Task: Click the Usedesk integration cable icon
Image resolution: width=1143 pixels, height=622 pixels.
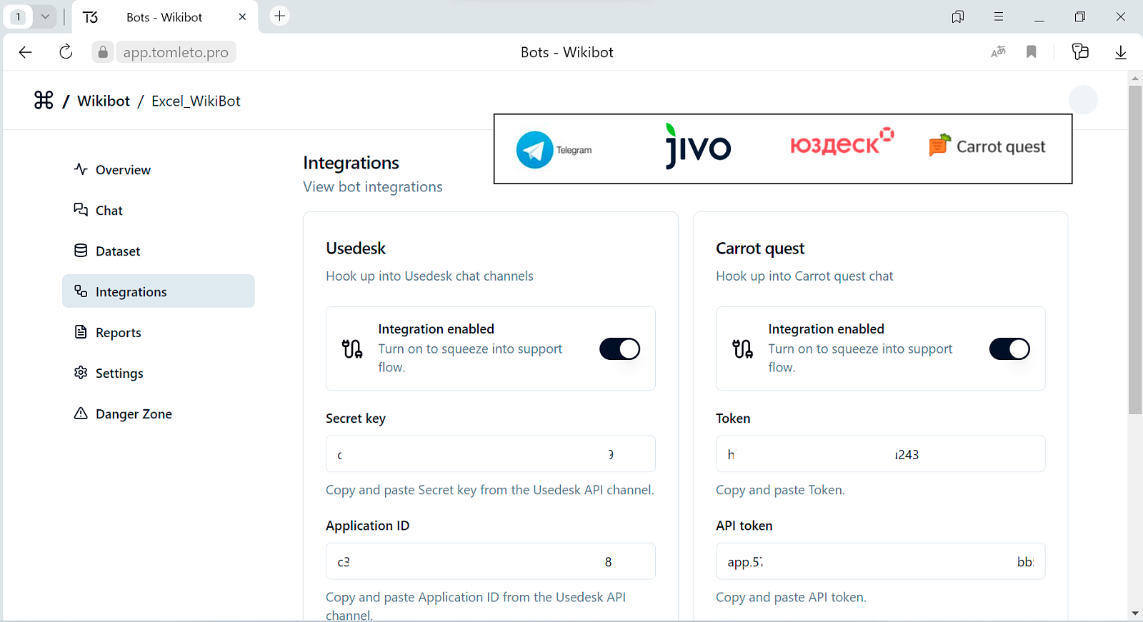Action: (x=352, y=348)
